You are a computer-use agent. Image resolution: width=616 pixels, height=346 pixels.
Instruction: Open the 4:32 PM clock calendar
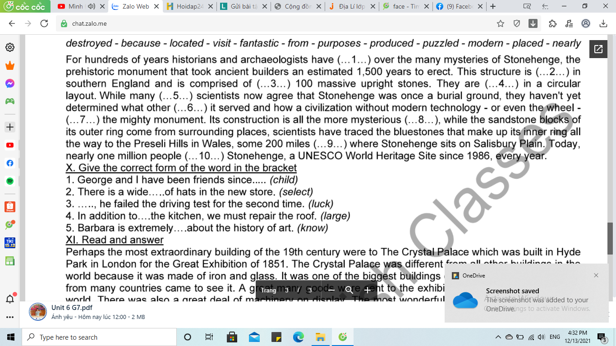point(577,337)
